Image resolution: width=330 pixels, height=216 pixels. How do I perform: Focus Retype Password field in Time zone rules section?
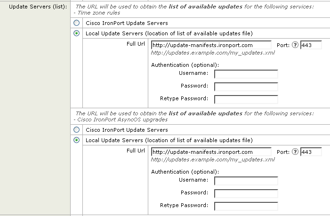246,99
